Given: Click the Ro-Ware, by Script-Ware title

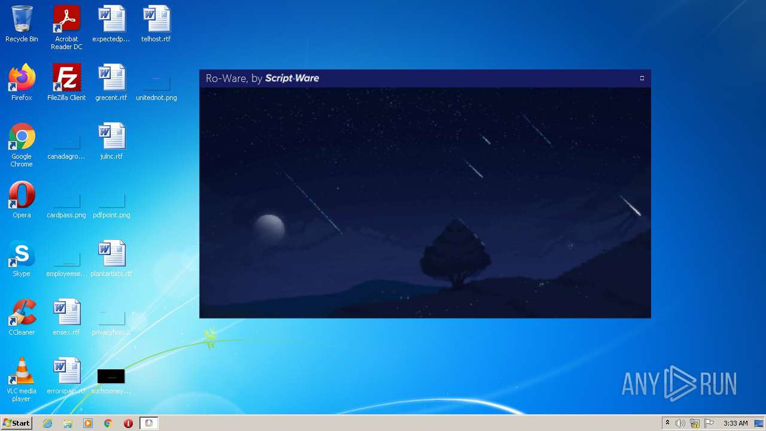Looking at the screenshot, I should point(262,78).
